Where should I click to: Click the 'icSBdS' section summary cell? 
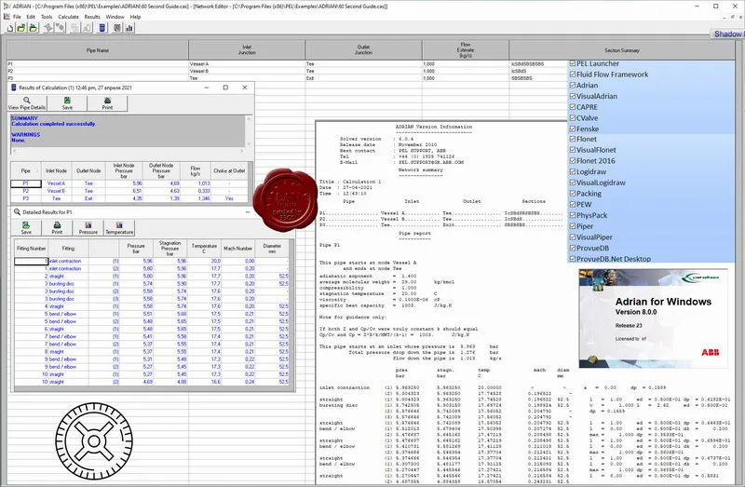click(538, 71)
